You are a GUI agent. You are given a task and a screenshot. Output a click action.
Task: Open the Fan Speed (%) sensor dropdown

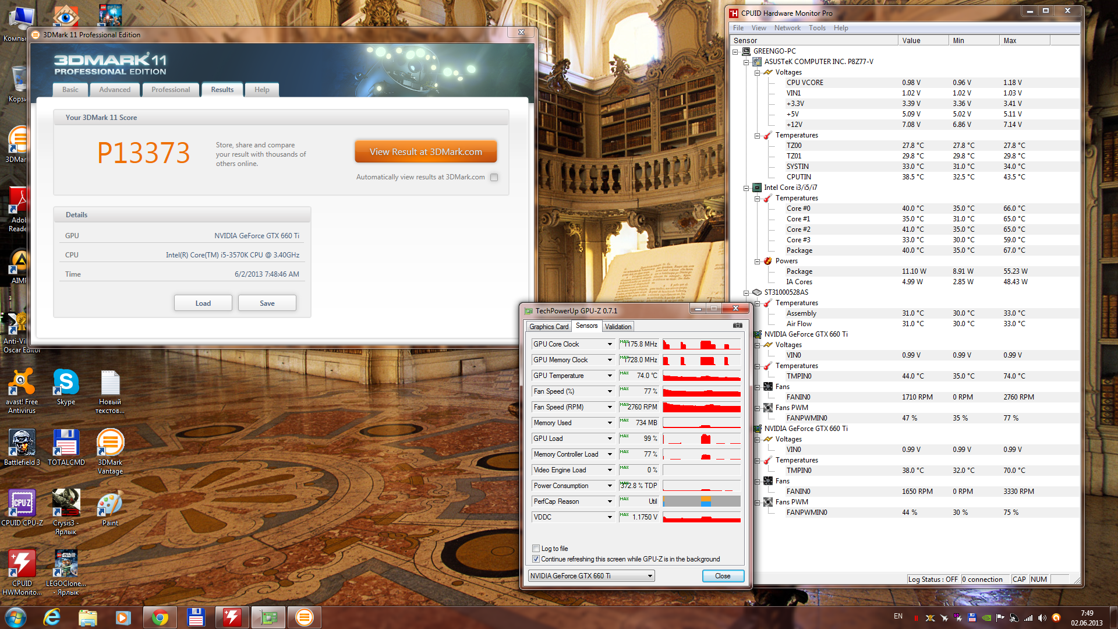point(610,391)
